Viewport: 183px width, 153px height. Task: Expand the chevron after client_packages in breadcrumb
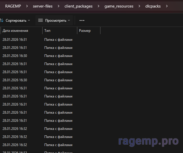click(x=98, y=6)
